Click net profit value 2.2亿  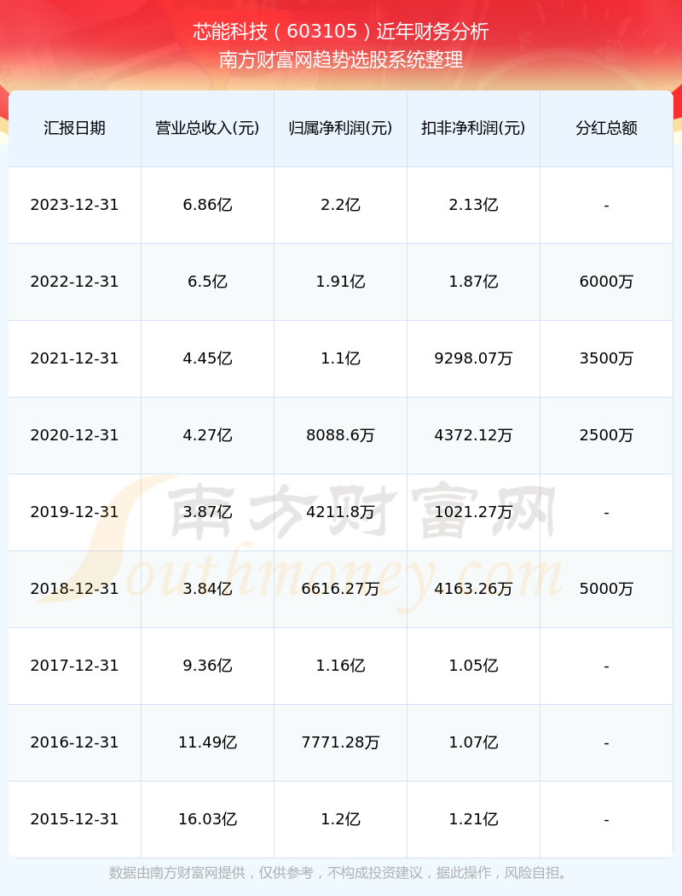tap(340, 205)
